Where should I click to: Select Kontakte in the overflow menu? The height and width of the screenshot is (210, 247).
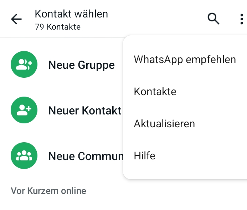tap(155, 92)
